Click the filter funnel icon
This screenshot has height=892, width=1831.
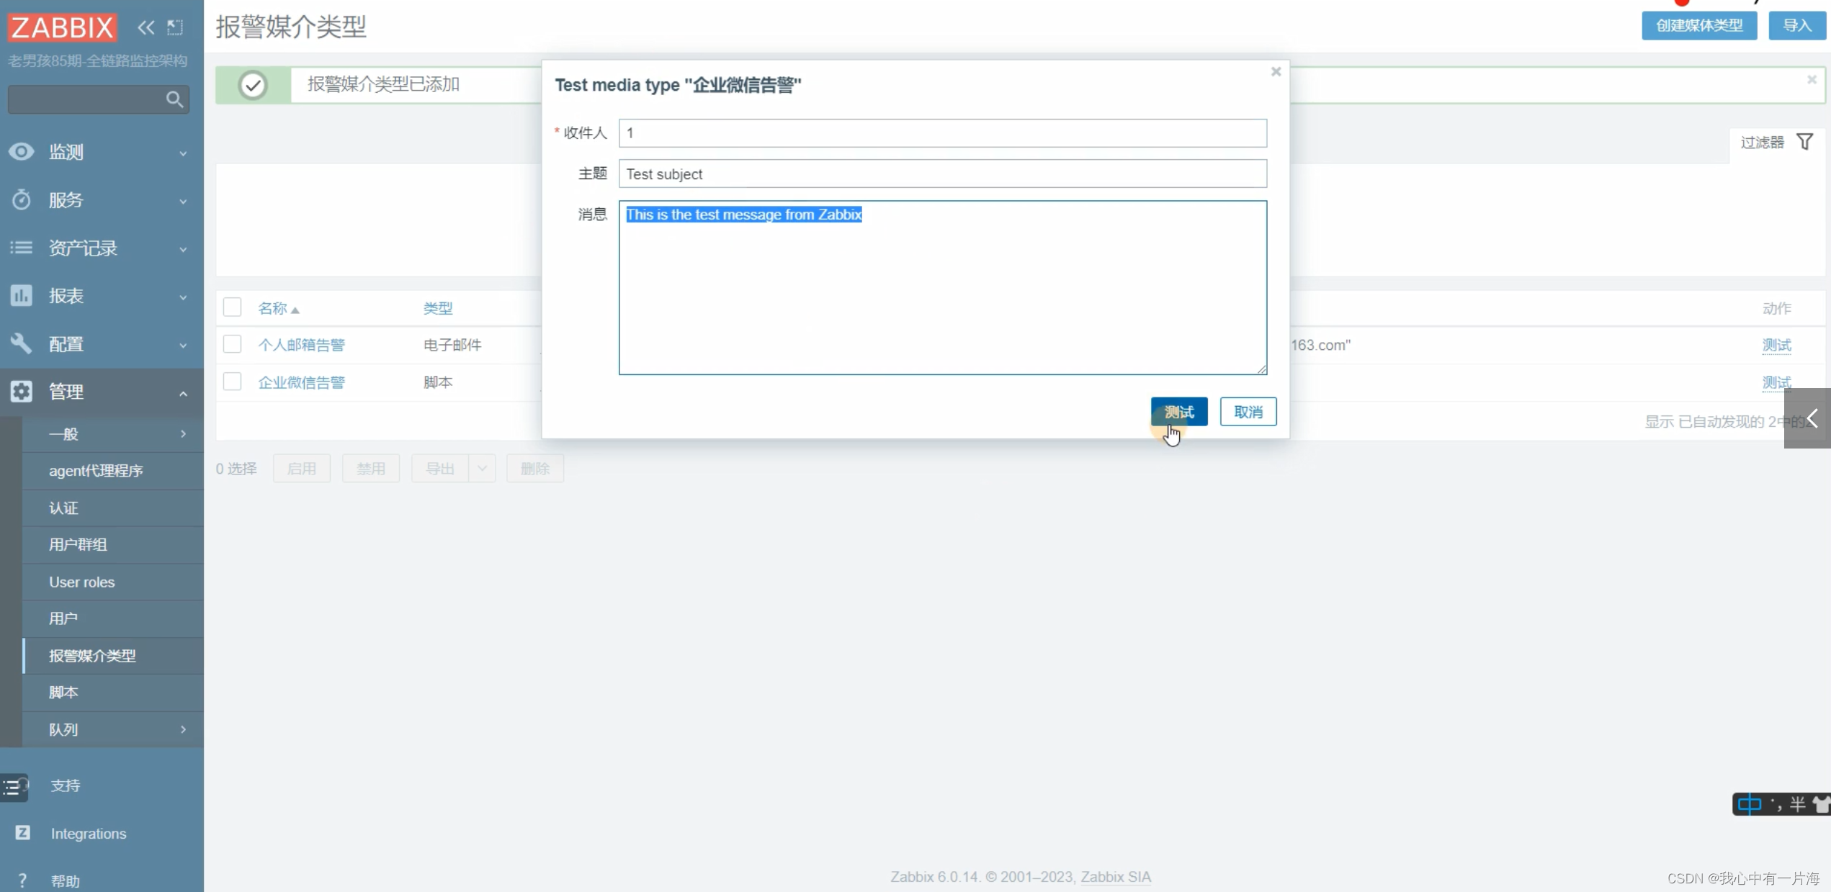(1804, 142)
